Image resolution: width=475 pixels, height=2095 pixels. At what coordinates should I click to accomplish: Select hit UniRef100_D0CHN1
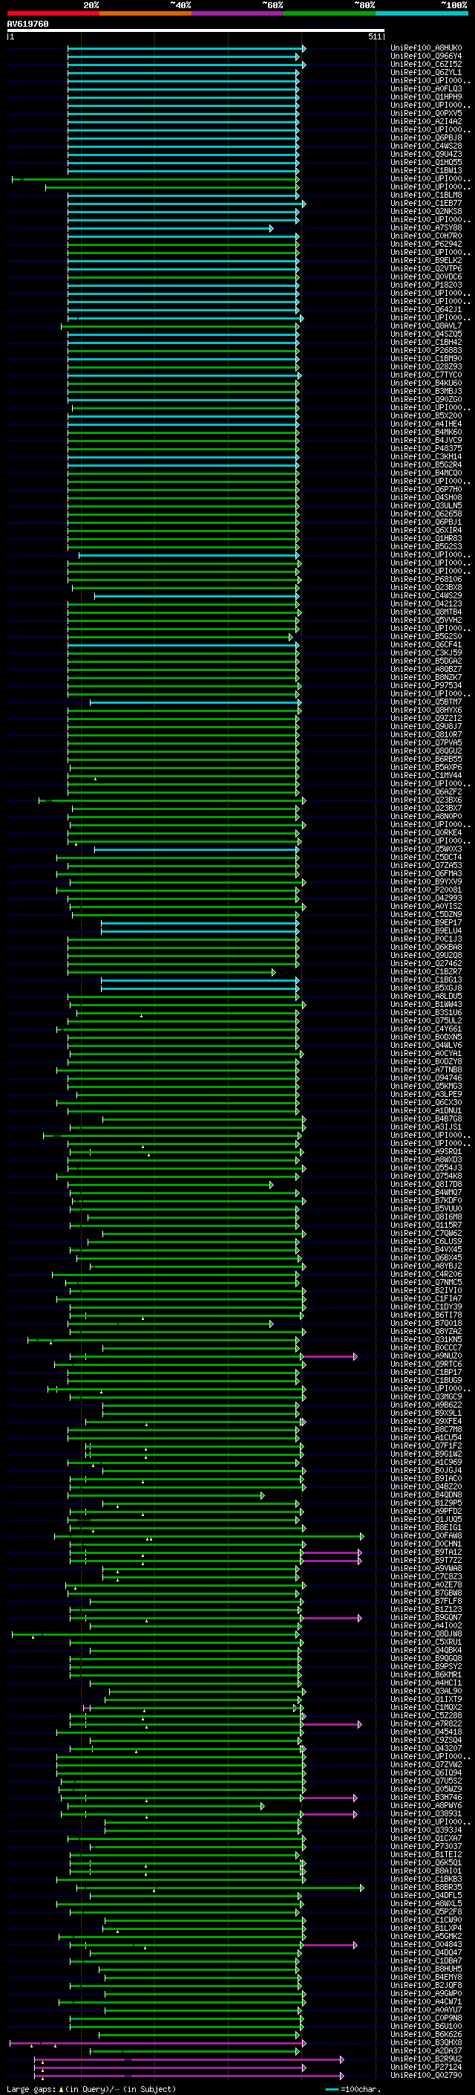(x=426, y=1544)
